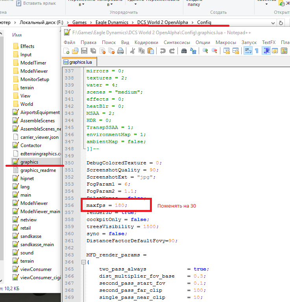Click the Cut scissors icon
The width and height of the screenshot is (290, 302).
coord(133,51)
